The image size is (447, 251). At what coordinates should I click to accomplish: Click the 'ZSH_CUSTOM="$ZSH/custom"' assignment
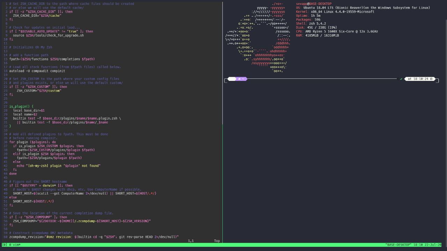[x=39, y=91]
